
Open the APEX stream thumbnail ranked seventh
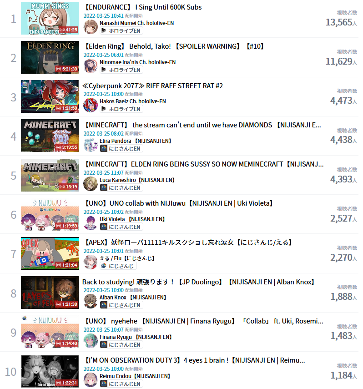click(50, 253)
